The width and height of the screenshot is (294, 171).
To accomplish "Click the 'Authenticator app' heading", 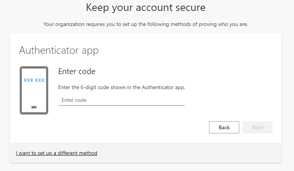I will (x=59, y=50).
